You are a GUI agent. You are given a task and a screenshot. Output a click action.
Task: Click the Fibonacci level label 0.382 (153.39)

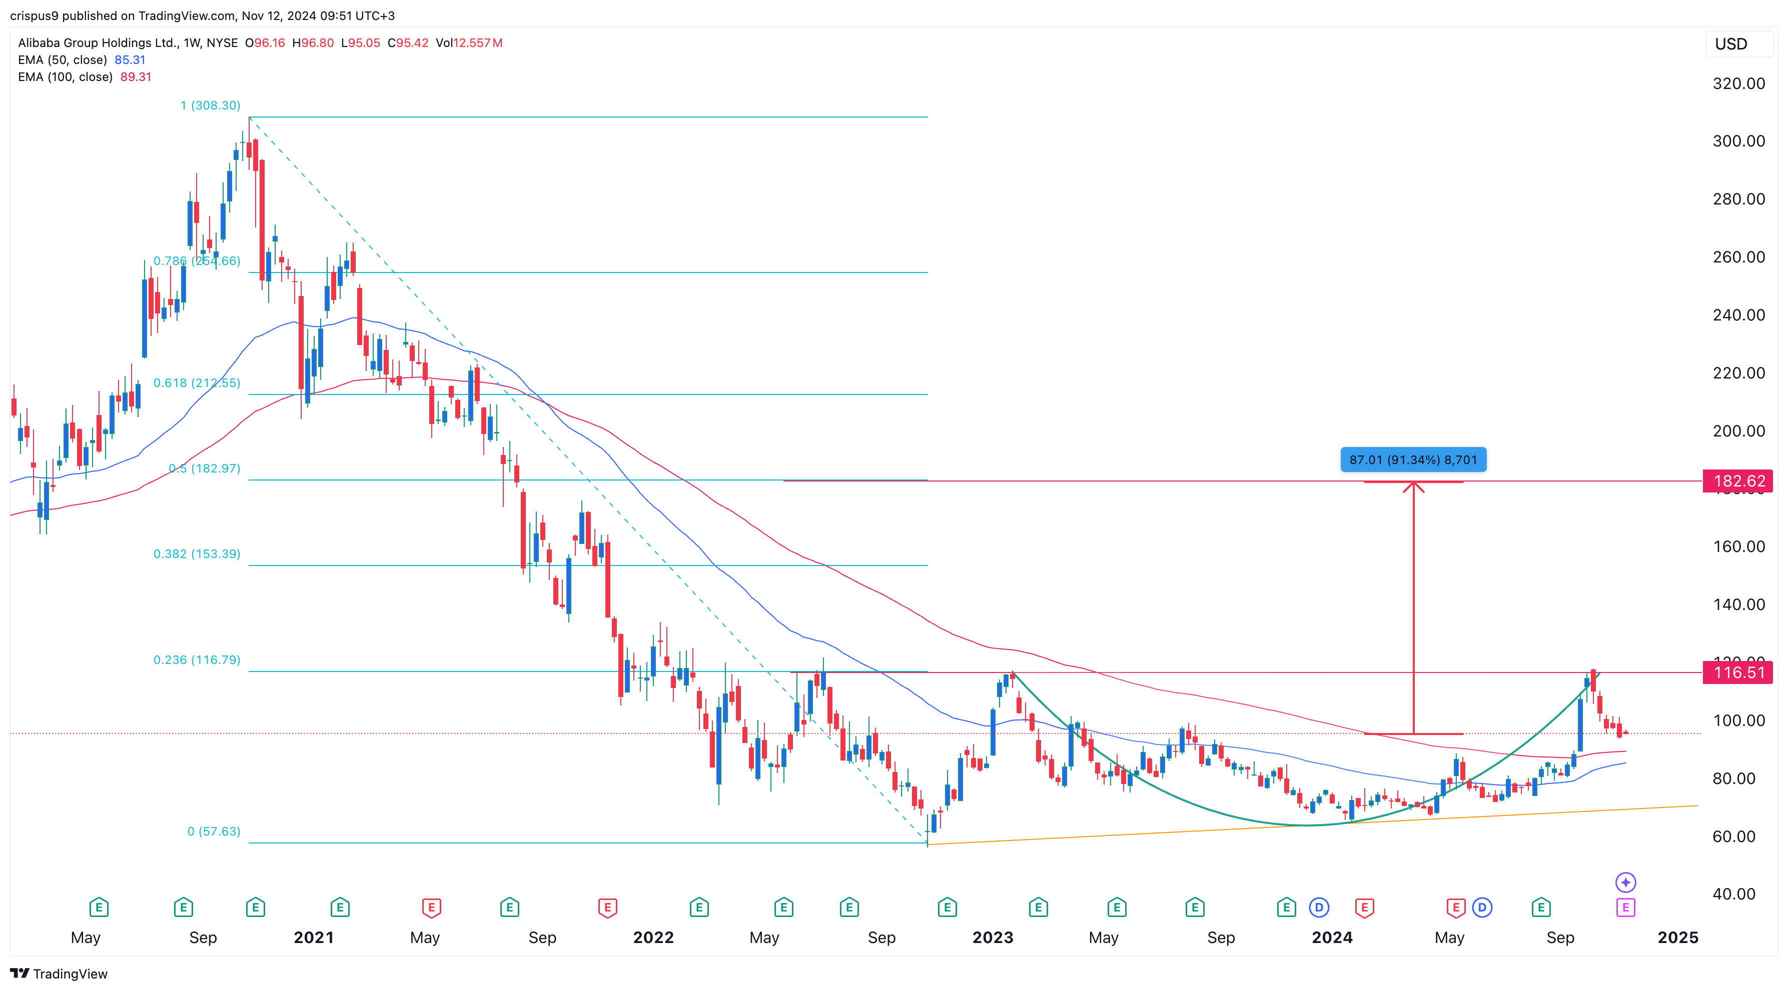click(197, 553)
